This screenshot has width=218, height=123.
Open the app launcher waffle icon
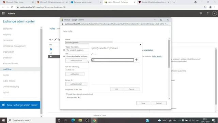(3, 13)
